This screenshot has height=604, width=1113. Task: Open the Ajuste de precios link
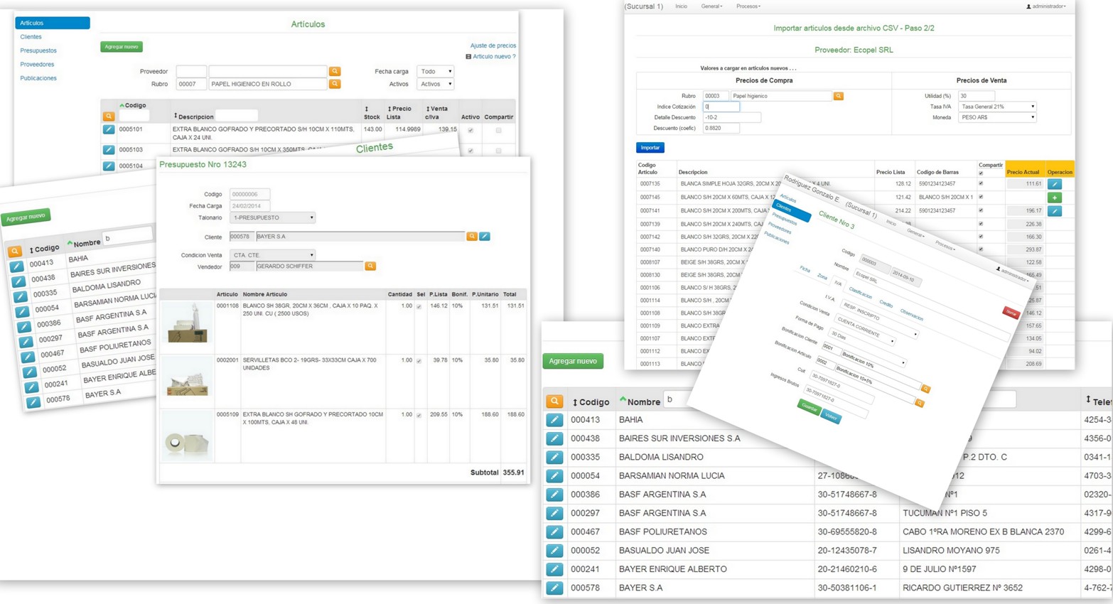coord(493,45)
